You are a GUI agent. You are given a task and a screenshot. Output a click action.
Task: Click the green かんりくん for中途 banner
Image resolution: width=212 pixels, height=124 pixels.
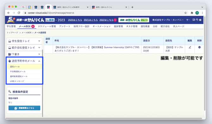pos(134,20)
